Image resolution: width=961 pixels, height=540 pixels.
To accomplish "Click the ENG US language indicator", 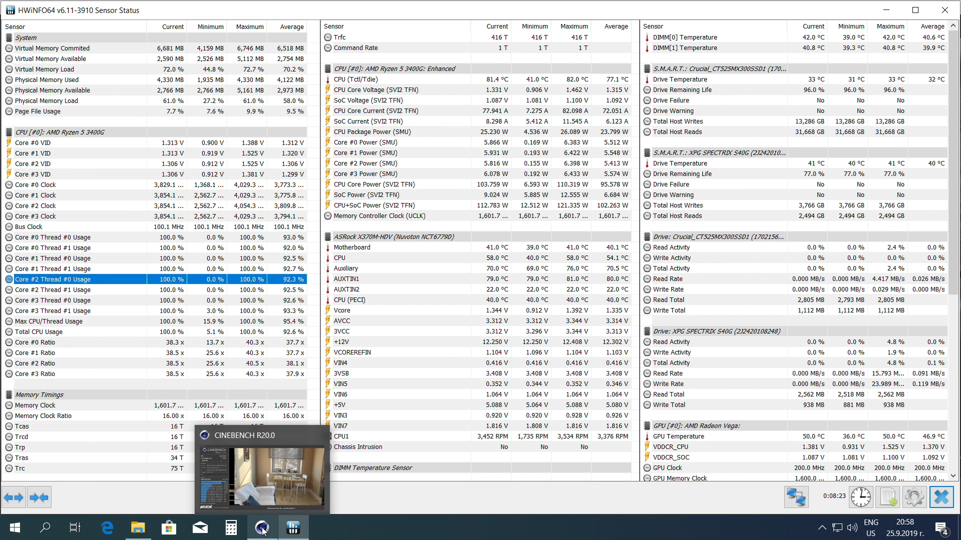I will [871, 527].
